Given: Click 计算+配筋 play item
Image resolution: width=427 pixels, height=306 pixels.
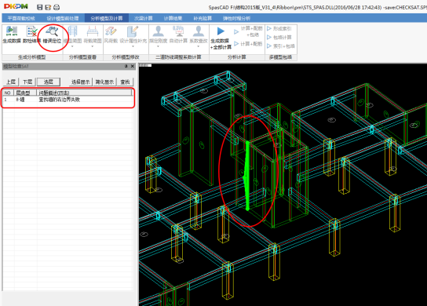Looking at the screenshot, I should point(248,44).
